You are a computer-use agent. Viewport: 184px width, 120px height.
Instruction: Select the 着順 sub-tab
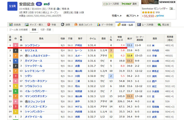point(34,30)
